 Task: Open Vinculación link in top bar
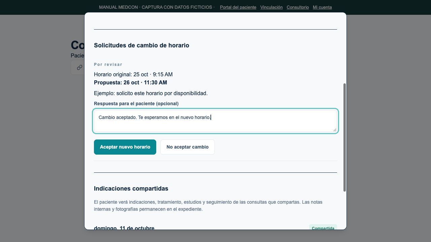[x=271, y=7]
